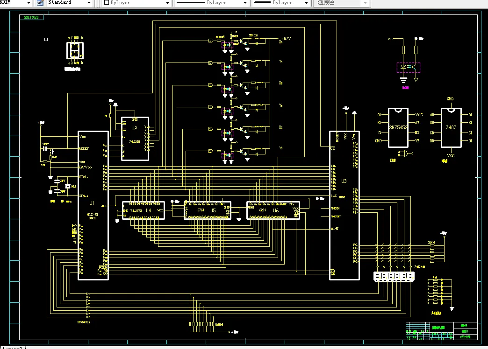
Task: Select the 7407 chip name text
Action: [451, 127]
